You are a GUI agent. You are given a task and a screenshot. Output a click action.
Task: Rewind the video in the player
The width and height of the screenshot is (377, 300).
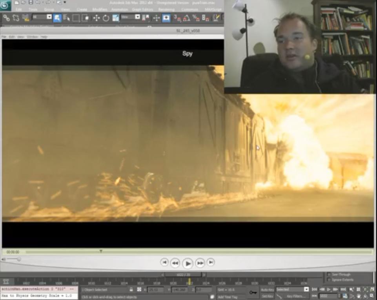[175, 263]
